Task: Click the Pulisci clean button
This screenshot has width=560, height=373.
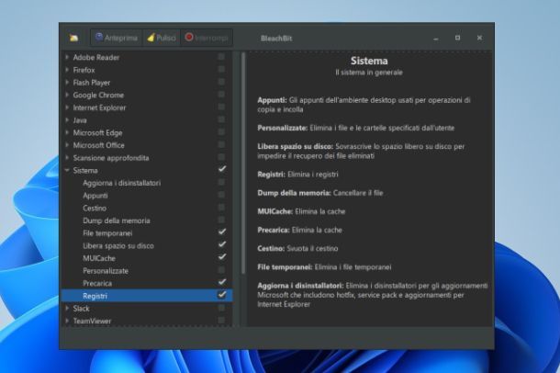Action: point(162,38)
